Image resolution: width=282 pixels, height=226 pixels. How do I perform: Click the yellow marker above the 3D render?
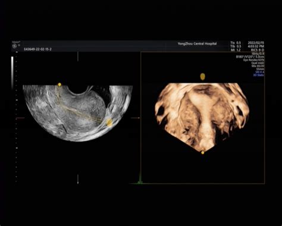pos(202,77)
